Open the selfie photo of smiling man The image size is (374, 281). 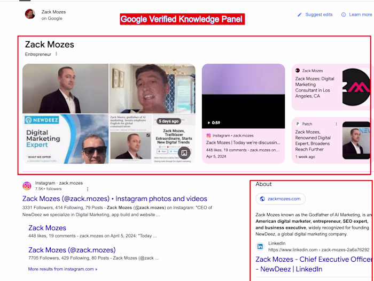pyautogui.click(x=152, y=88)
